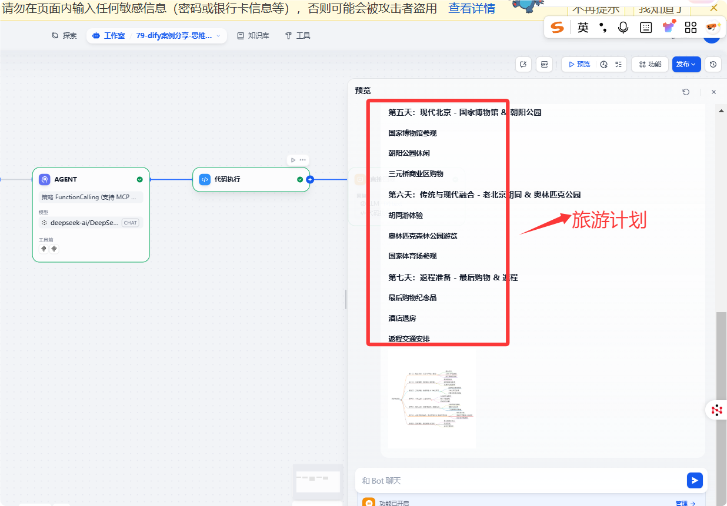The width and height of the screenshot is (727, 506).
Task: Open the run history clock icon
Action: 603,64
